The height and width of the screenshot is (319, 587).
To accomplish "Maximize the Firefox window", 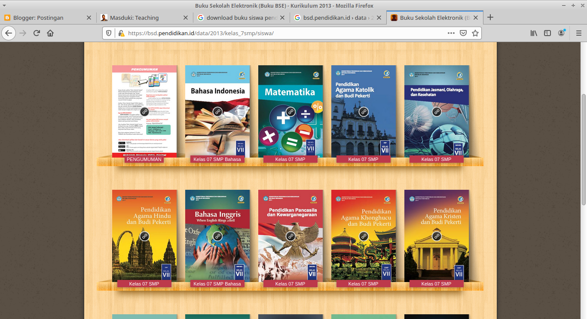I will [573, 6].
